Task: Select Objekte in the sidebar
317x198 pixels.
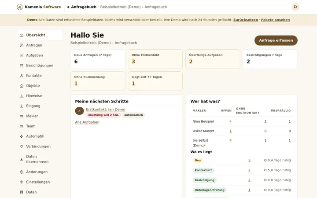Action: click(x=40, y=86)
